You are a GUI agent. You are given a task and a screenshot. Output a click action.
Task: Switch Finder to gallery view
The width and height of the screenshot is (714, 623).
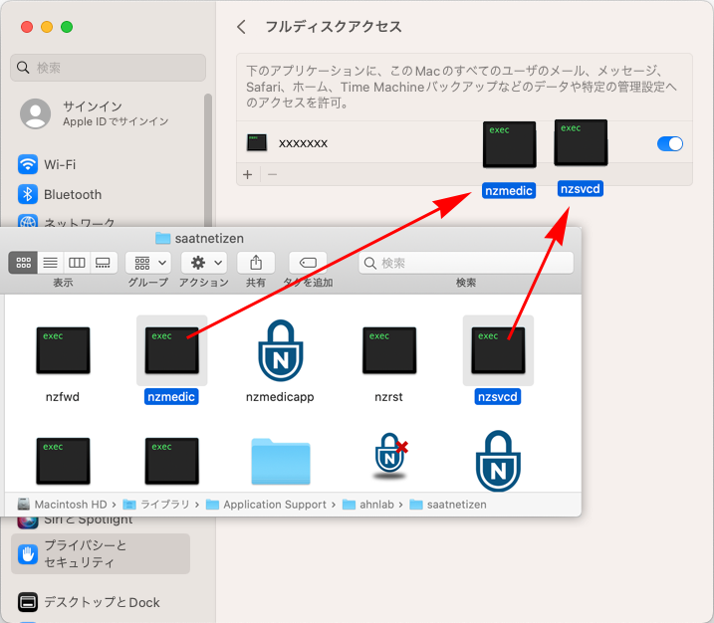pyautogui.click(x=103, y=263)
